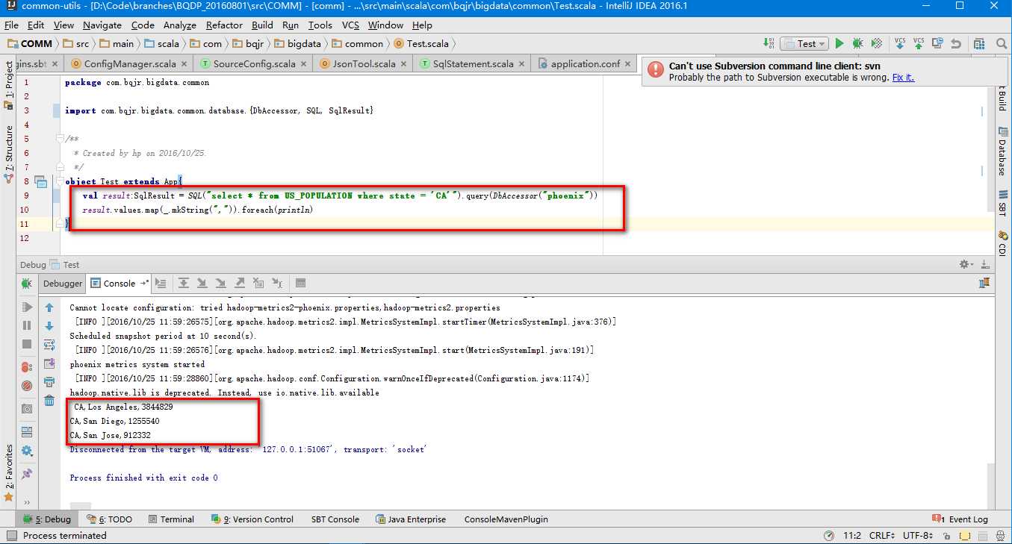
Task: Open Debug panel settings gear at right
Action: point(966,264)
